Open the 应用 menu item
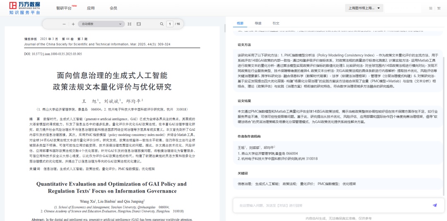This screenshot has width=447, height=221. 91,8
